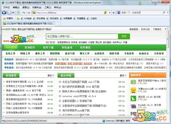
Task: Open the 体育赛事 favorites link
Action: 66,18
